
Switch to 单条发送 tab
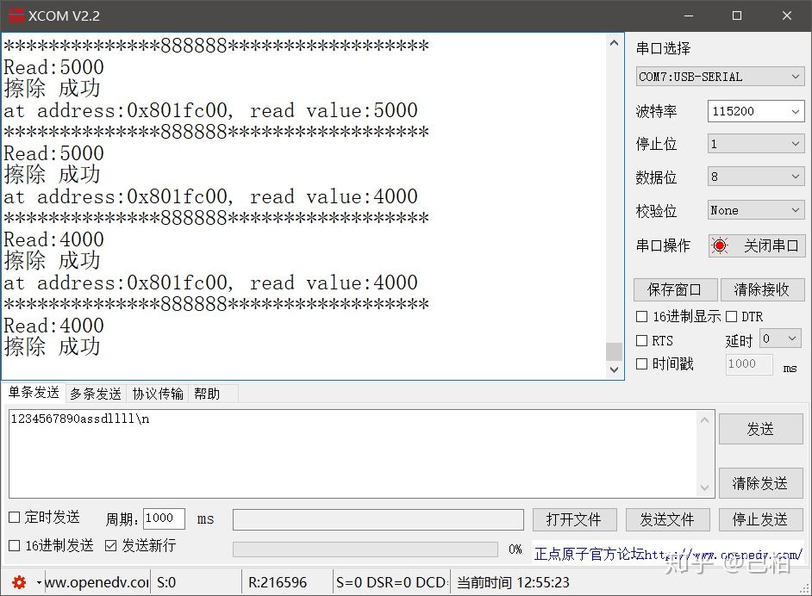coord(34,393)
